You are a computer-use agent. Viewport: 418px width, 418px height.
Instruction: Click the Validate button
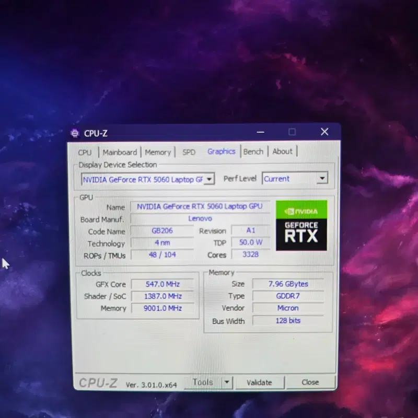[x=259, y=382]
